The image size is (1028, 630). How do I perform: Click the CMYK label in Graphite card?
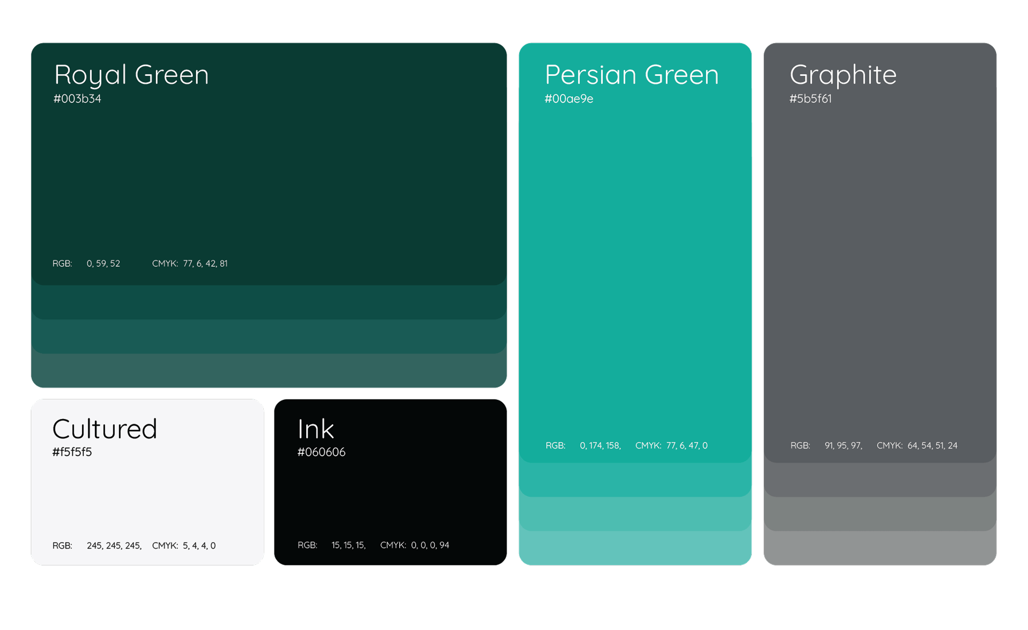click(x=890, y=446)
